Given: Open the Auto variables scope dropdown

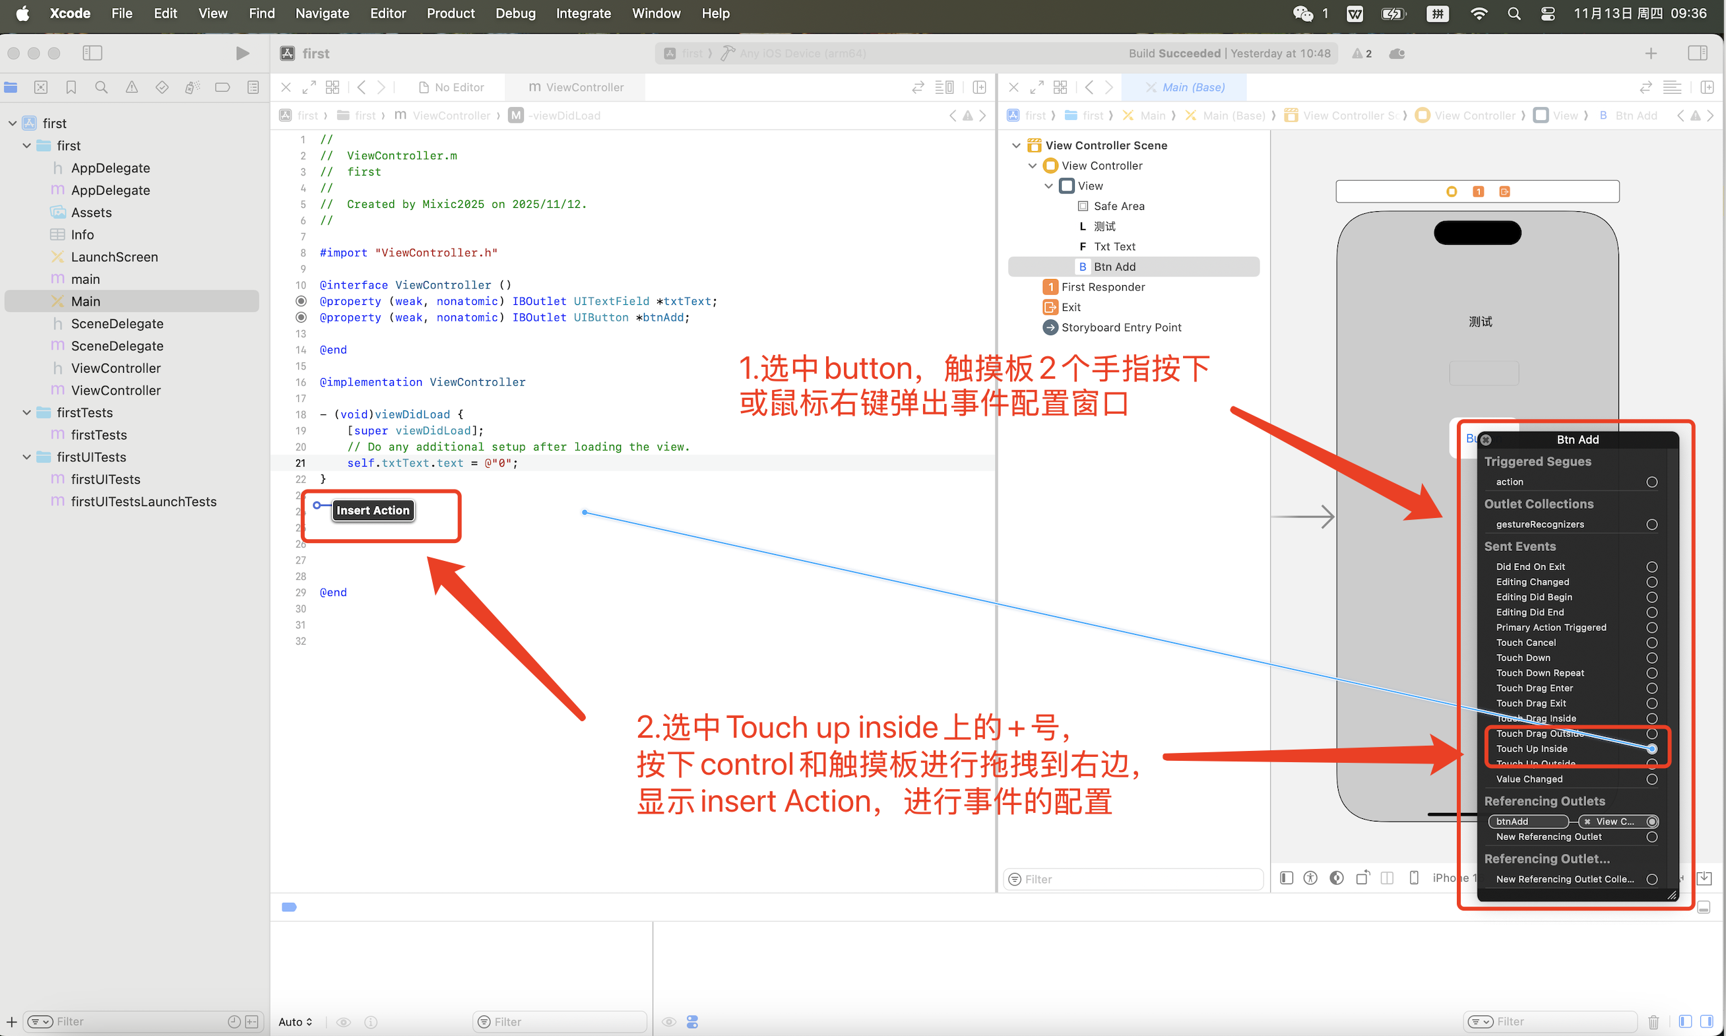Looking at the screenshot, I should pos(295,1021).
